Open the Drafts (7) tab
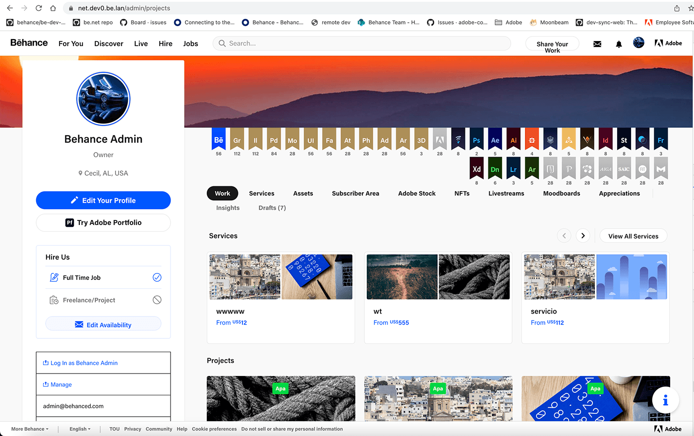Screen dimensions: 694x436 coord(272,208)
